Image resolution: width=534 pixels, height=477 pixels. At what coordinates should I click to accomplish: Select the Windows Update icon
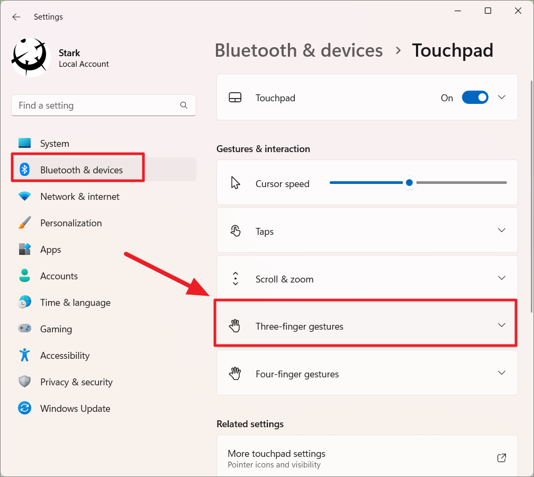point(25,408)
